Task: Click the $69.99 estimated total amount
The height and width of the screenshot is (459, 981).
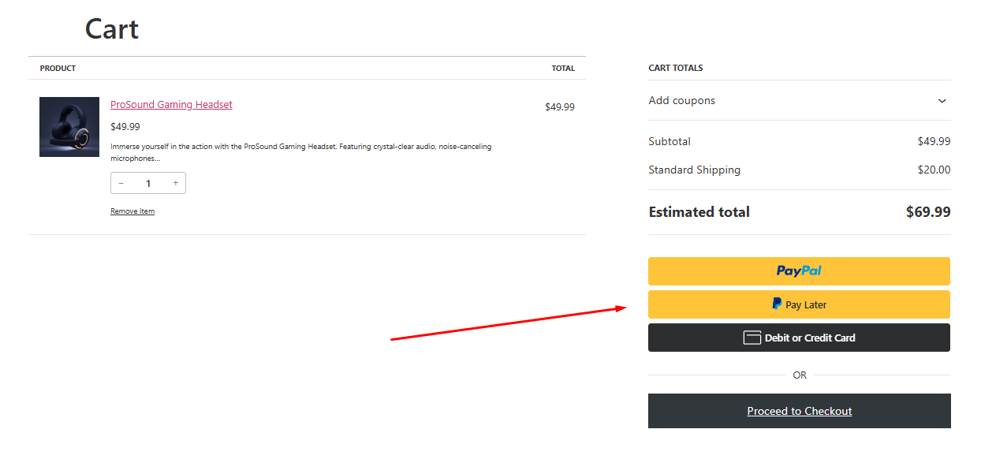Action: pos(928,212)
